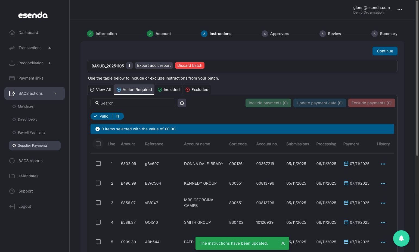This screenshot has width=419, height=252.
Task: Open notifications bell
Action: (401, 238)
